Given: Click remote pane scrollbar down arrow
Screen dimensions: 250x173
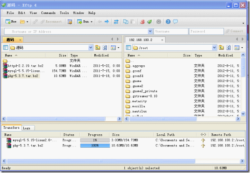Looking at the screenshot, I should pos(243,114).
